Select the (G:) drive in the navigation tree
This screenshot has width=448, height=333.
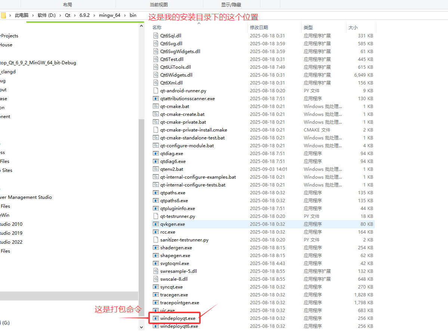tap(5, 323)
